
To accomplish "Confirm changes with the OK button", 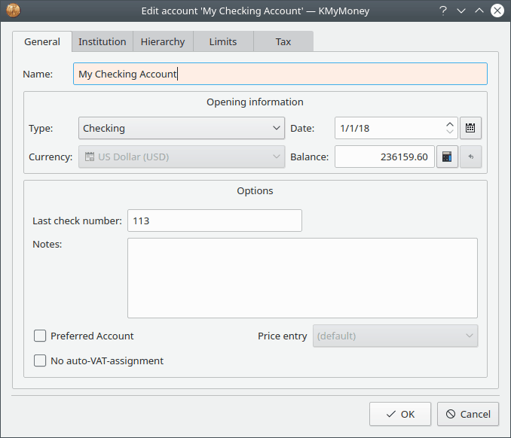I will click(400, 414).
